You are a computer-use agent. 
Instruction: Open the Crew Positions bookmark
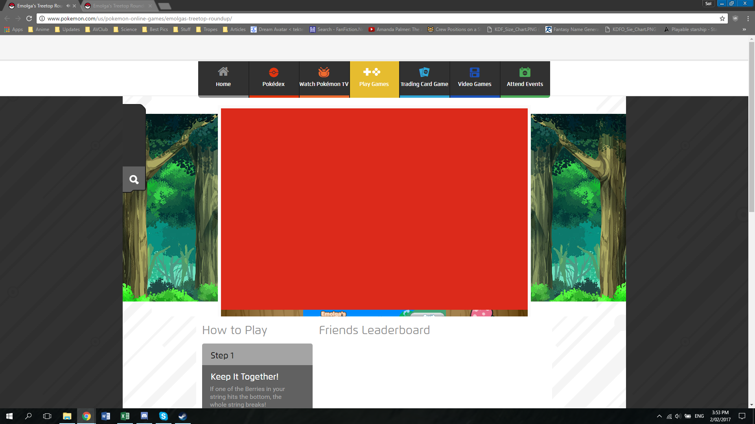[x=454, y=29]
